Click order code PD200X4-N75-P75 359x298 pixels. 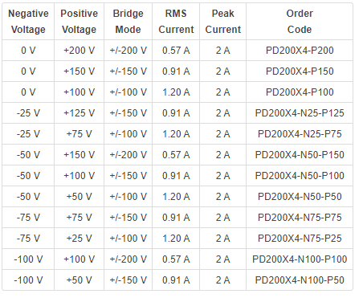[x=300, y=218]
